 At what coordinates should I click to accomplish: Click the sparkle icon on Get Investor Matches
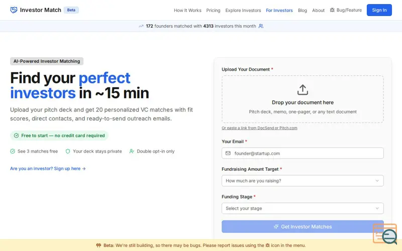point(276,227)
